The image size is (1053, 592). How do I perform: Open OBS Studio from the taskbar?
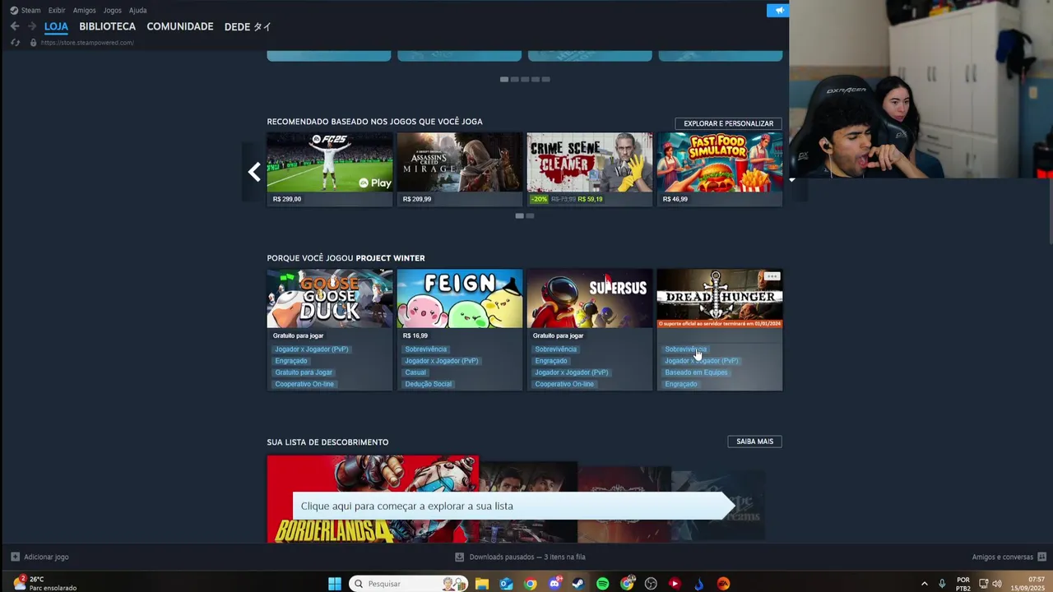pyautogui.click(x=651, y=584)
